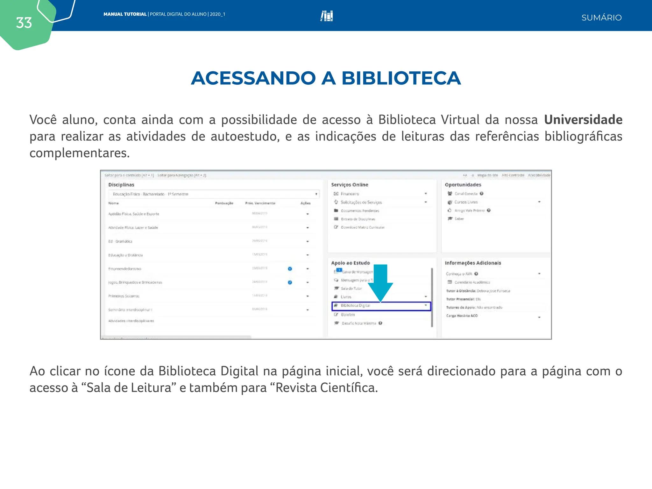Toggle the Alto Contraste option
Viewport: 652px width, 489px height.
pyautogui.click(x=513, y=175)
